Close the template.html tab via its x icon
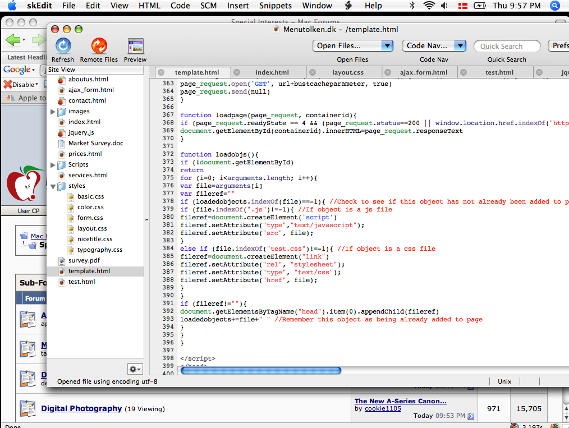Viewport: 569px width, 428px height. (x=161, y=72)
